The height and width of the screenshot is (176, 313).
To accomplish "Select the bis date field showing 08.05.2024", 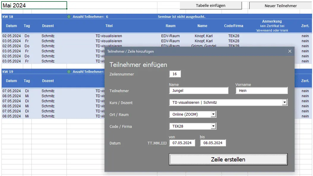I will coord(214,143).
